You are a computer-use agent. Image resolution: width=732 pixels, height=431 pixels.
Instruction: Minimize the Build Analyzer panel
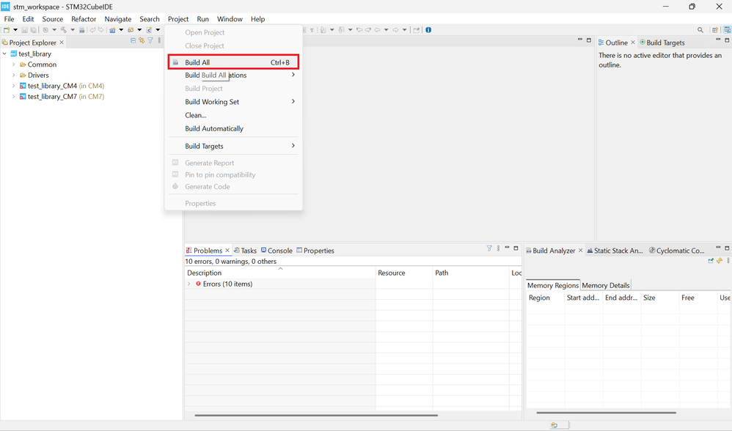click(x=718, y=248)
